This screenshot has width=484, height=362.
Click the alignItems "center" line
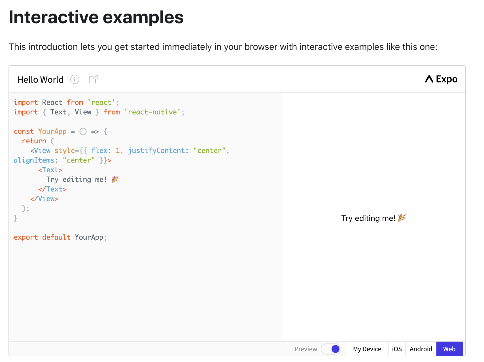pos(62,160)
